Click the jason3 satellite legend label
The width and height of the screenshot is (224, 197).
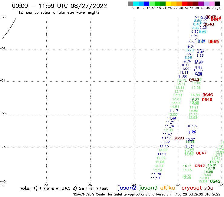148,188
